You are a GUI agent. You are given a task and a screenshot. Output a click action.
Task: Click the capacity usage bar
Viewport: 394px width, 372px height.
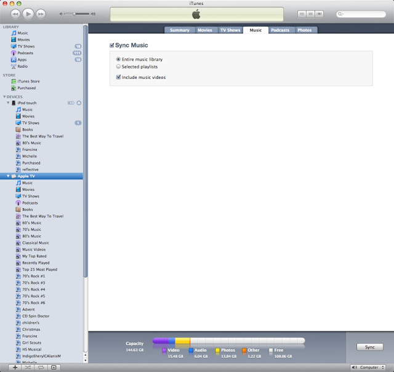tap(228, 341)
